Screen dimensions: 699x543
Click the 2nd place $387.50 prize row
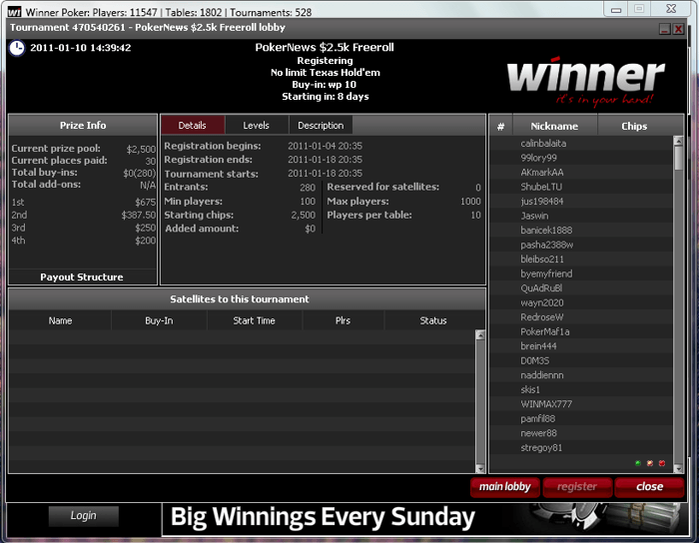tap(83, 216)
